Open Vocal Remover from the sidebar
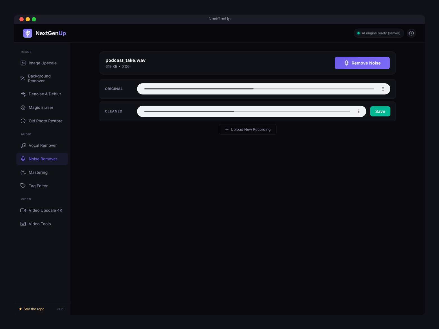Screen dimensions: 439x329 pos(42,145)
